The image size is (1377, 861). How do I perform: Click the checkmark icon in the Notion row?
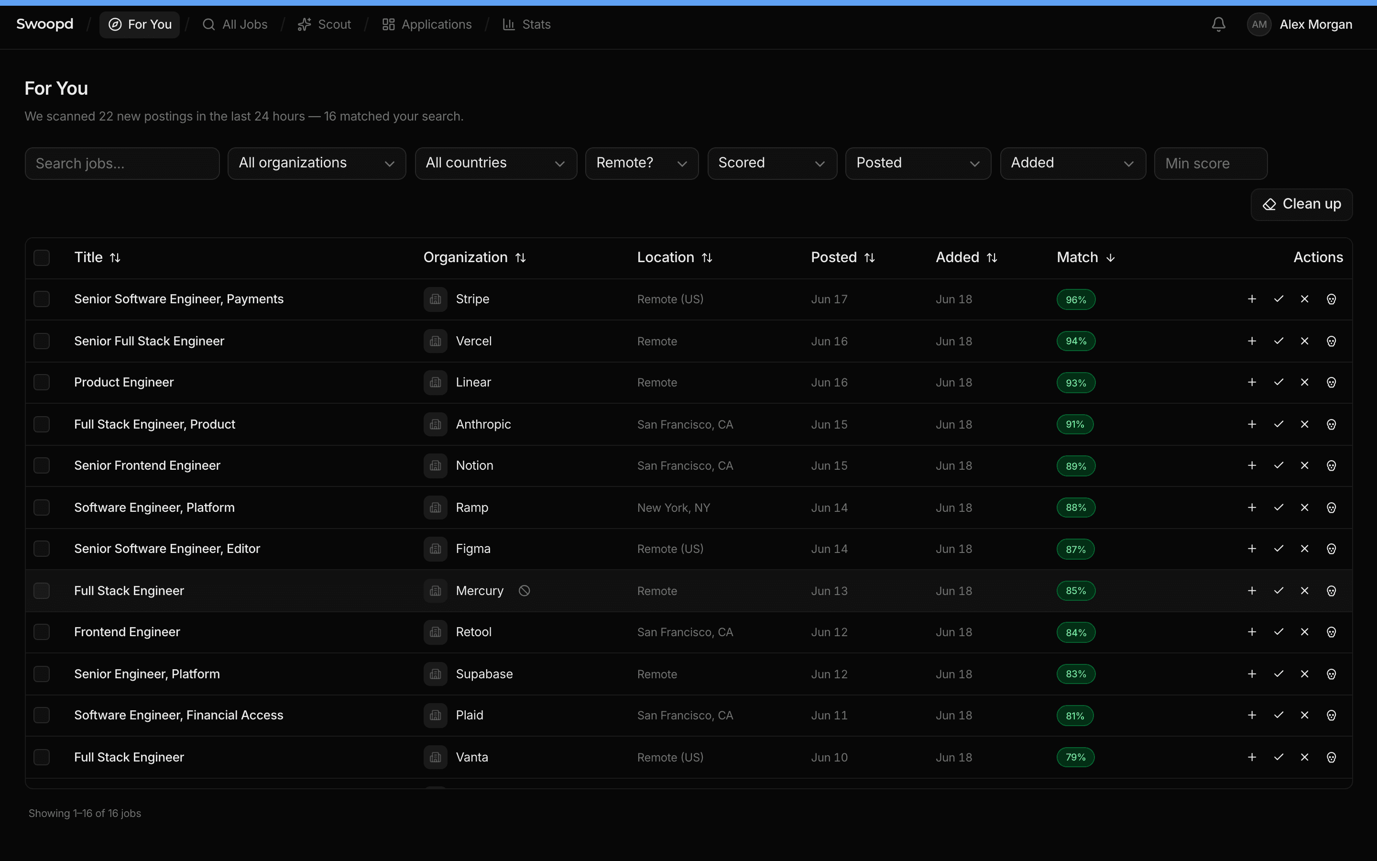(1279, 465)
